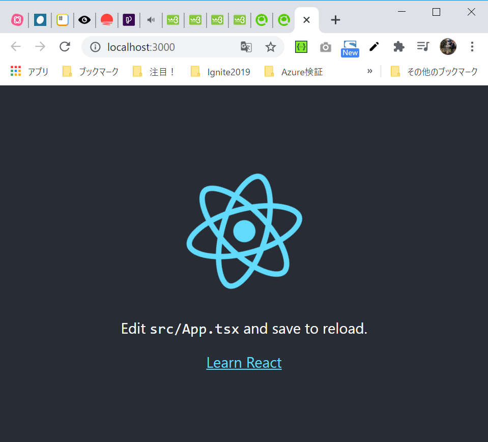
Task: Maximize the Chrome window
Action: tap(436, 12)
